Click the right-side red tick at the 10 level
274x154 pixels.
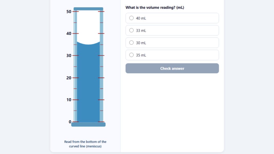pyautogui.click(x=101, y=100)
